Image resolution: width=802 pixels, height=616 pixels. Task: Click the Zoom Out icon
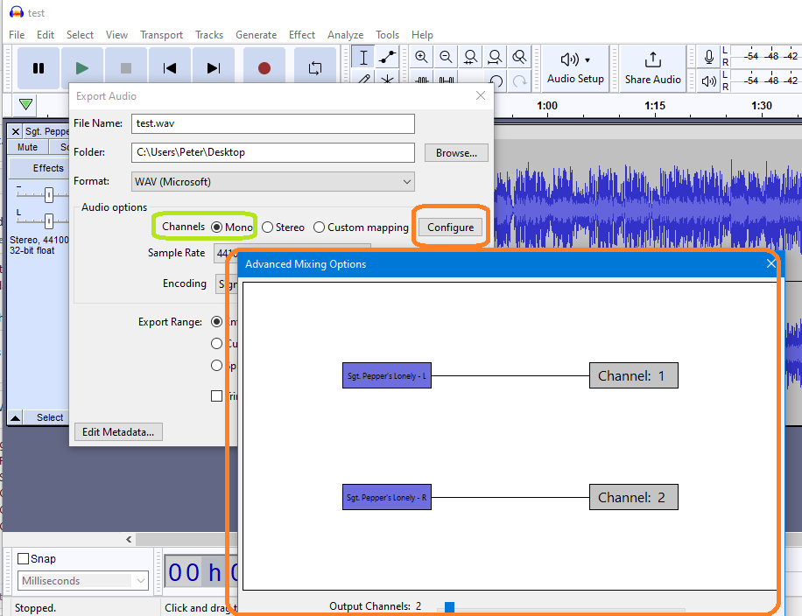(x=446, y=57)
